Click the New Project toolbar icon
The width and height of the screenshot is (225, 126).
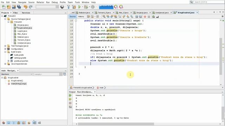point(9,7)
